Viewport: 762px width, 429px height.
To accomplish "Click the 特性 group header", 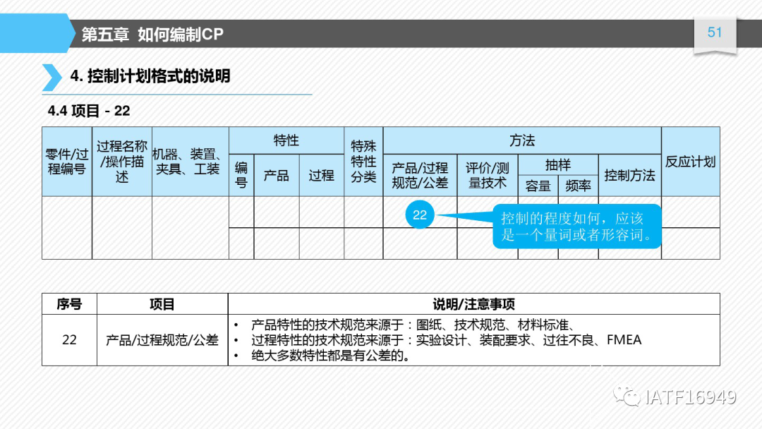I will 286,141.
